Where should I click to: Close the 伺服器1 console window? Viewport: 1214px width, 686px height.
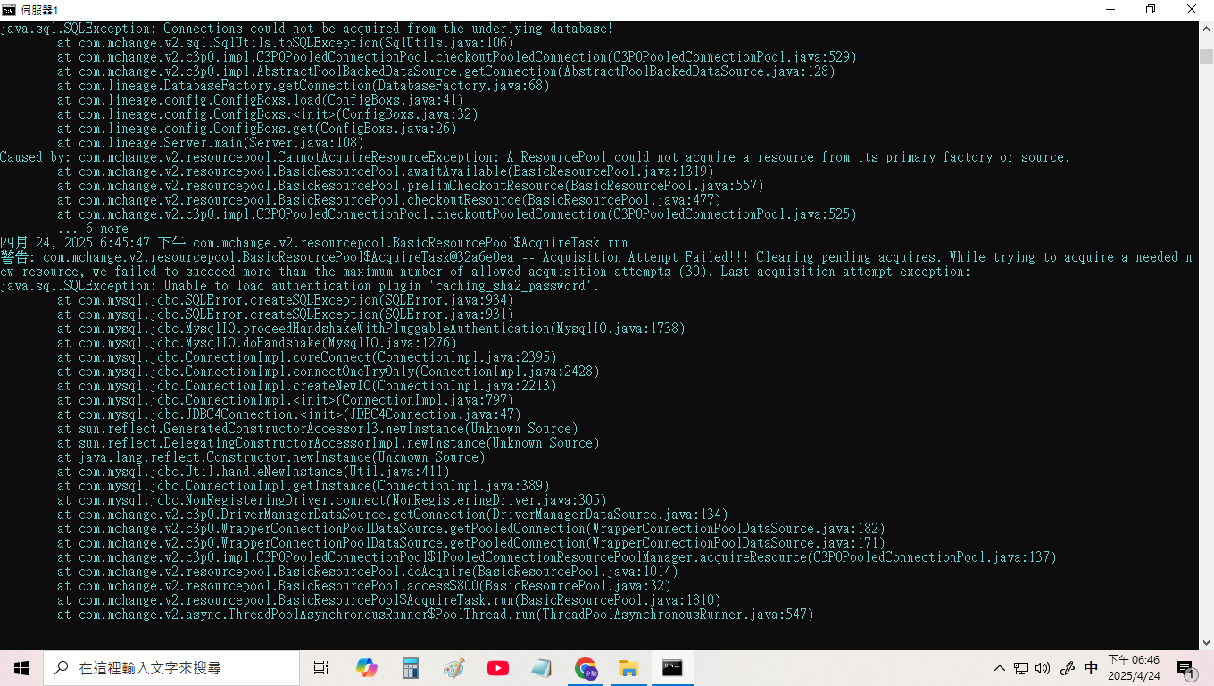pyautogui.click(x=1193, y=9)
